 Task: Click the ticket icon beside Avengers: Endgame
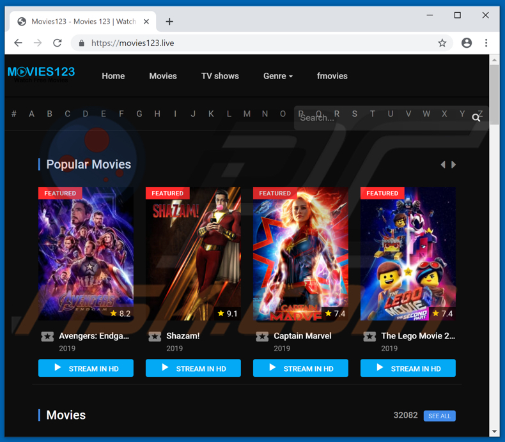pyautogui.click(x=47, y=337)
